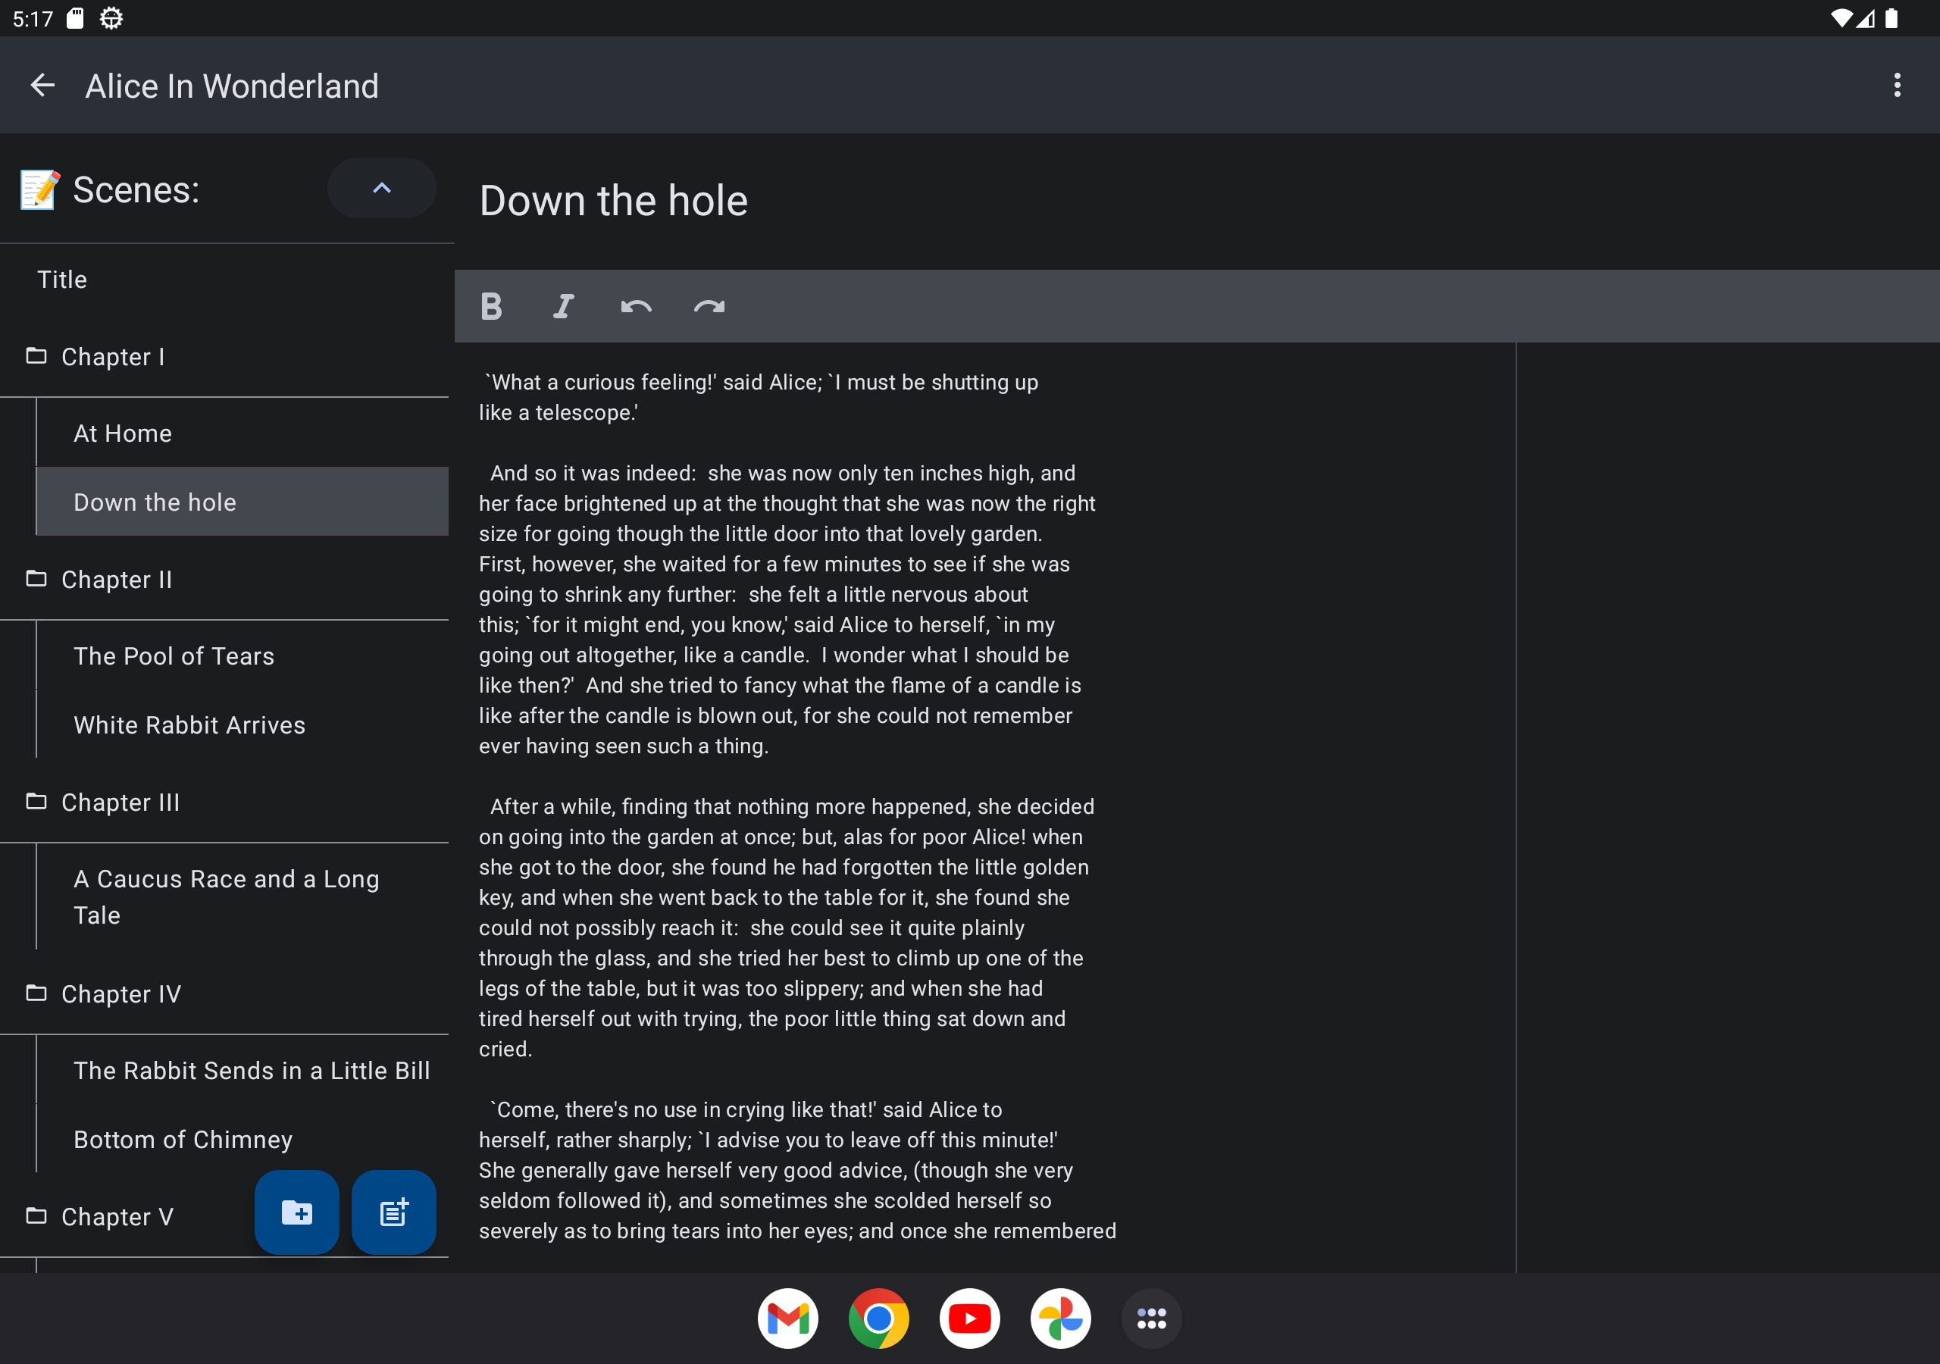Image resolution: width=1940 pixels, height=1364 pixels.
Task: Open The Pool of Tears scene
Action: click(x=174, y=655)
